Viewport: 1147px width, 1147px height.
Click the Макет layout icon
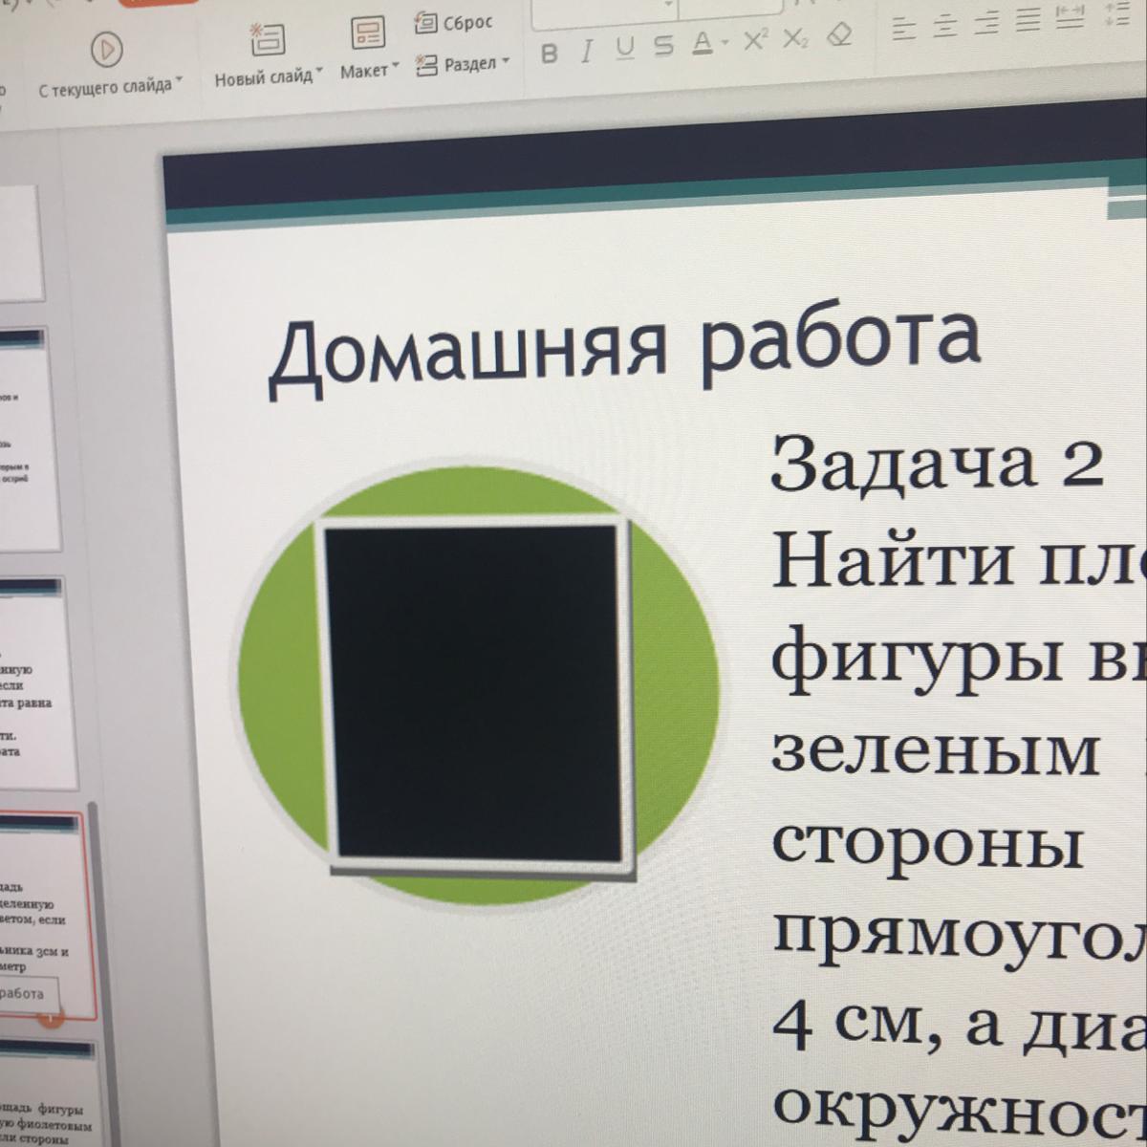[x=367, y=33]
